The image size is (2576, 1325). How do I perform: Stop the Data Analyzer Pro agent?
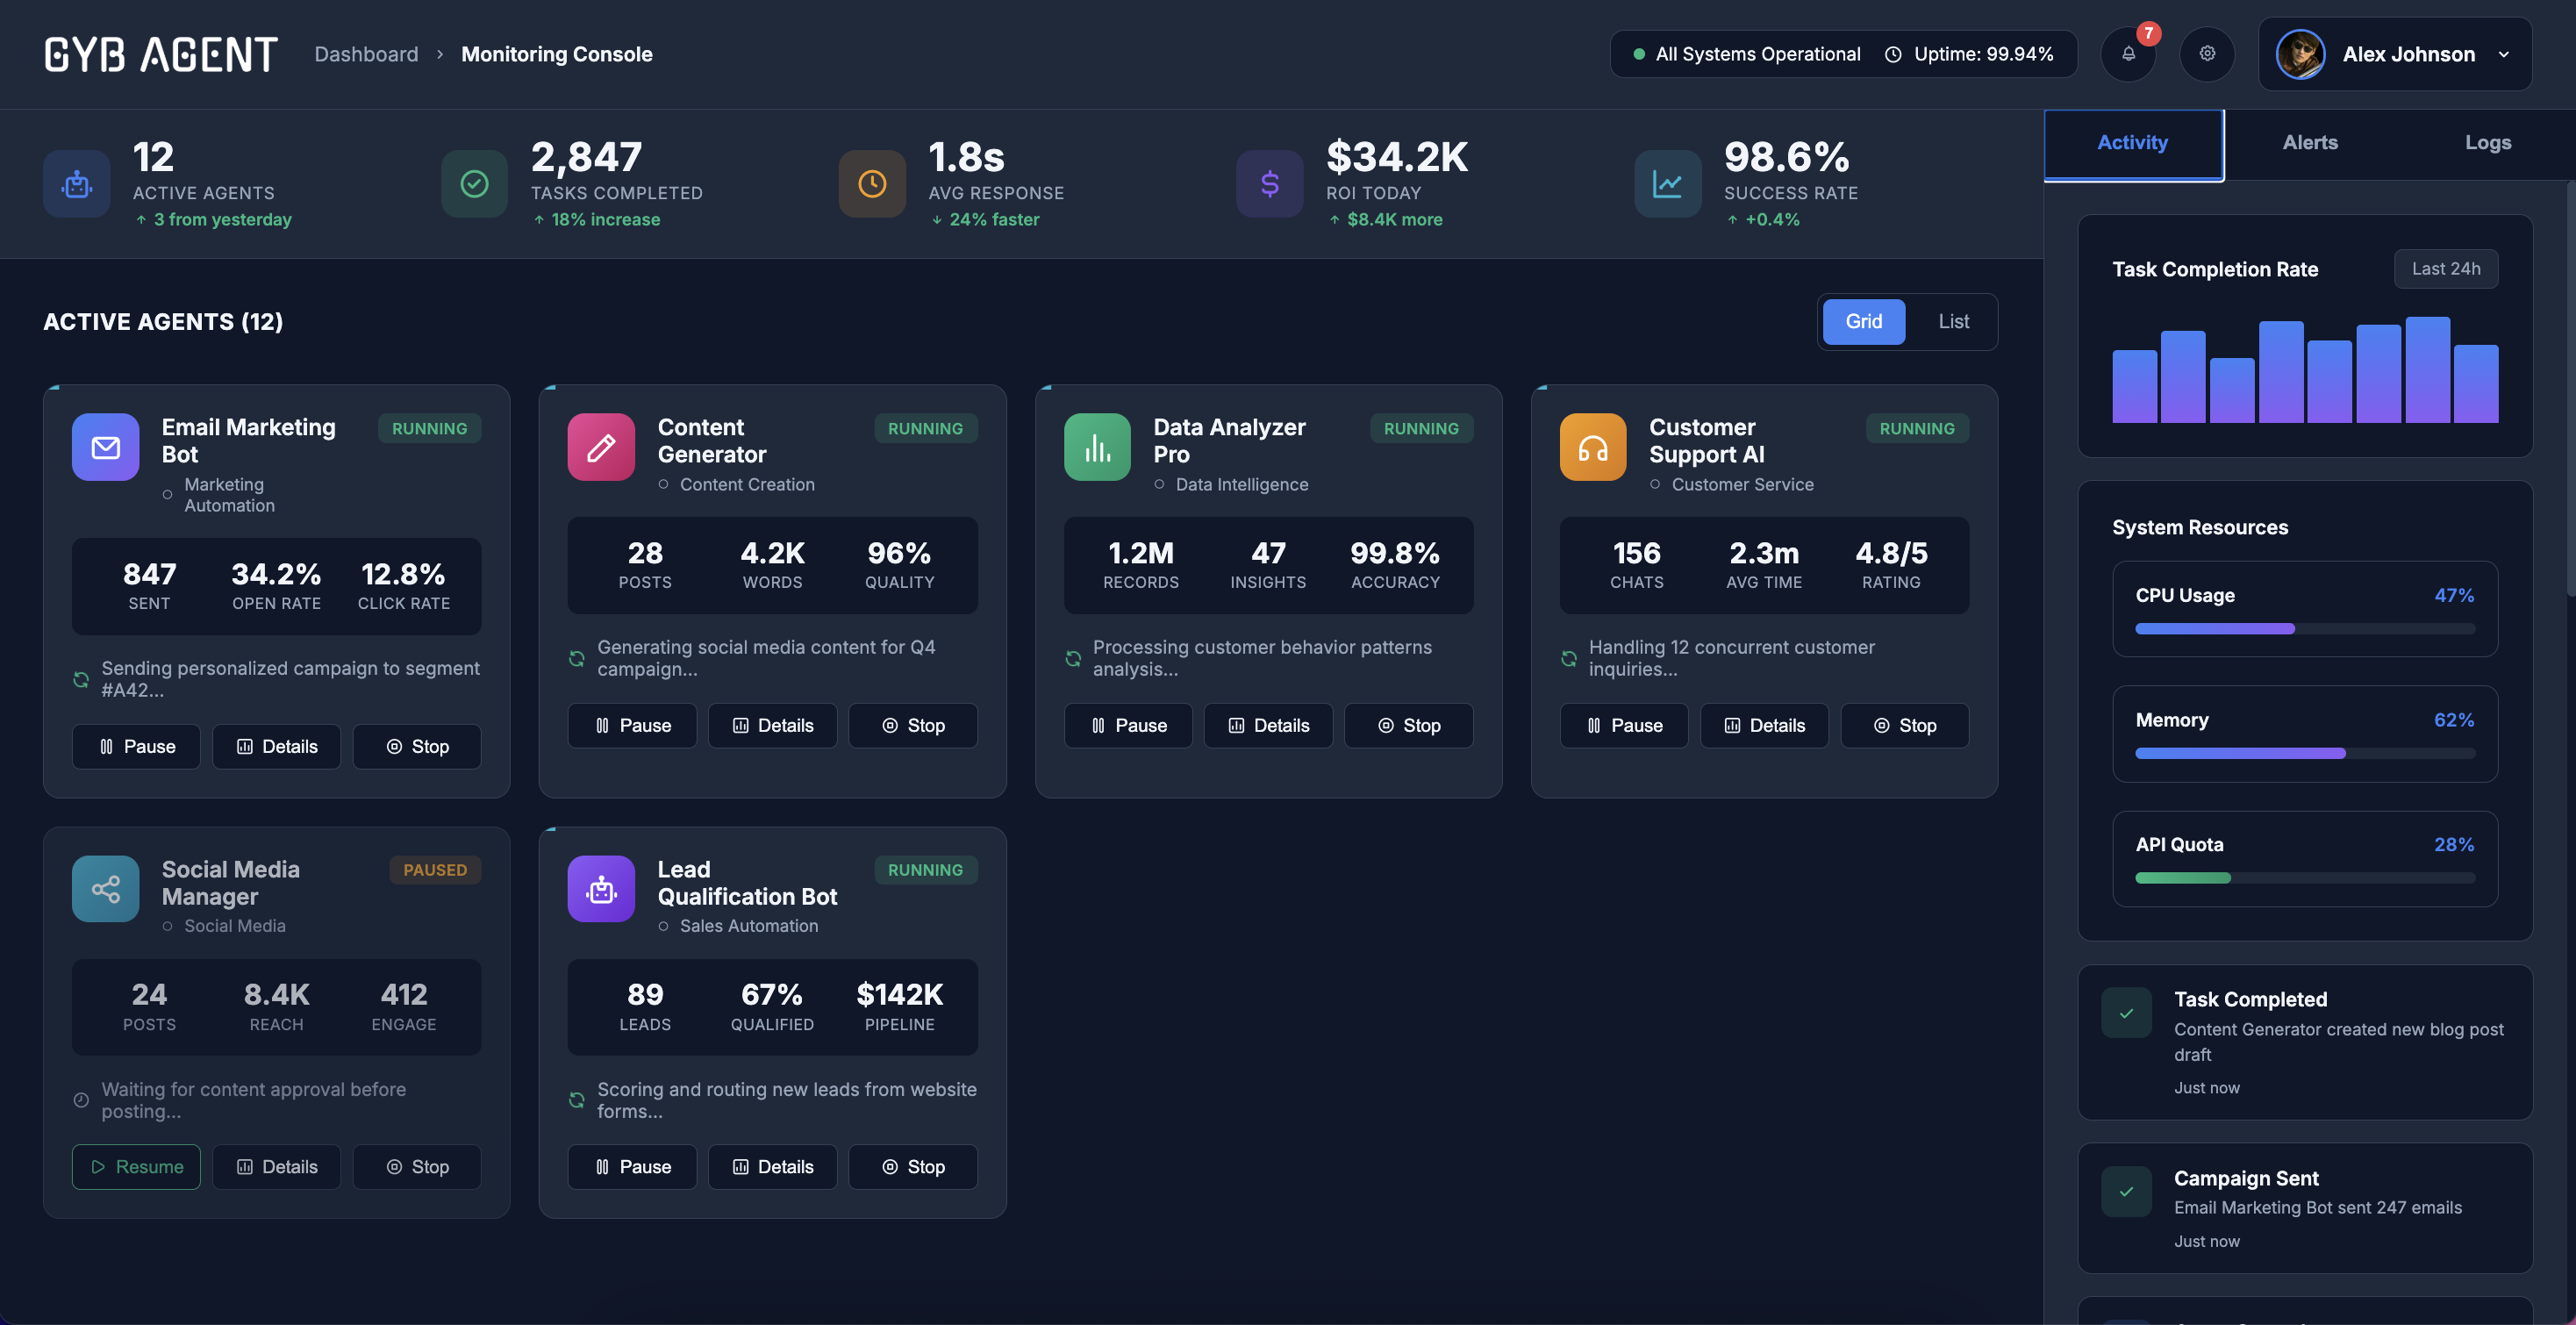(x=1409, y=725)
